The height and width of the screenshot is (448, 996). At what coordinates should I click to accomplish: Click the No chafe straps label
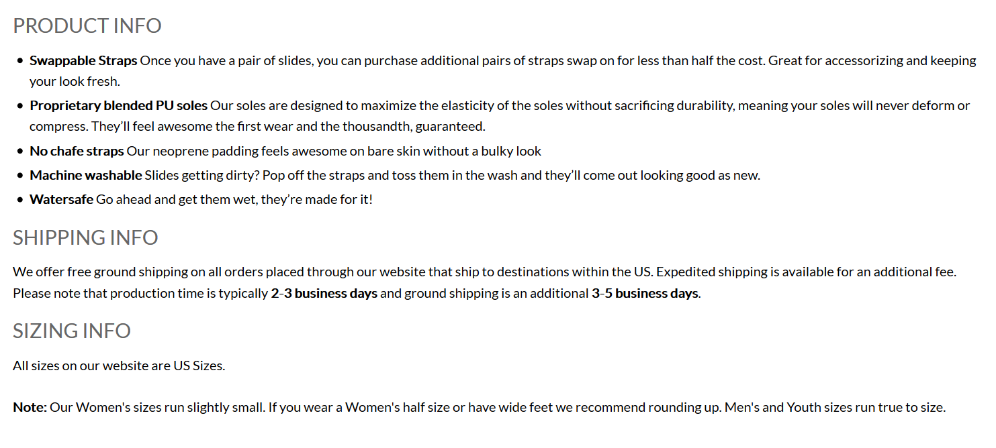tap(77, 151)
